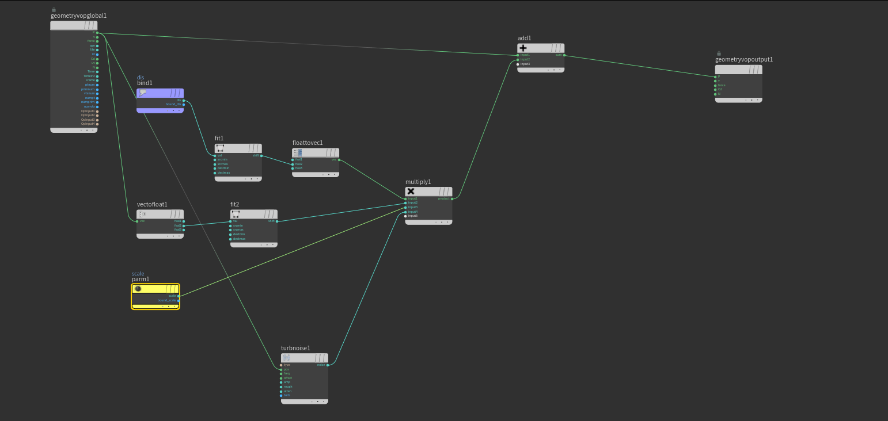Click the blue 'dis' label above bind1

(140, 78)
